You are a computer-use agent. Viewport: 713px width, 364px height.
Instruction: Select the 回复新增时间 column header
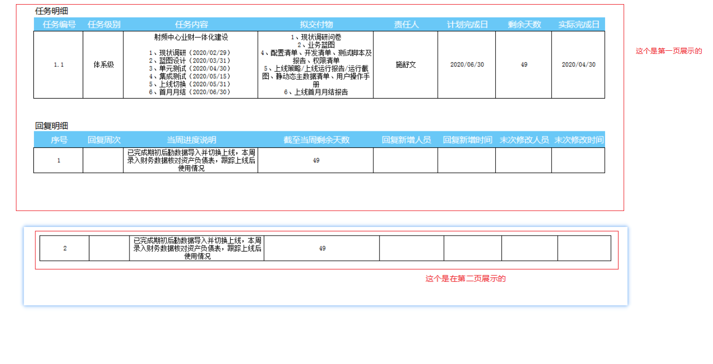click(467, 140)
